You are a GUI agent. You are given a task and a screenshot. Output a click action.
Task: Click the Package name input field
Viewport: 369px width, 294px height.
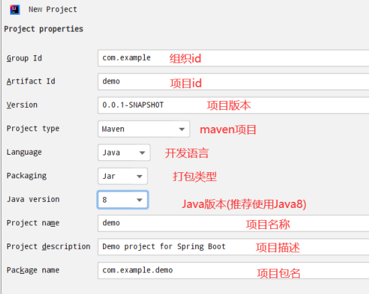(233, 270)
